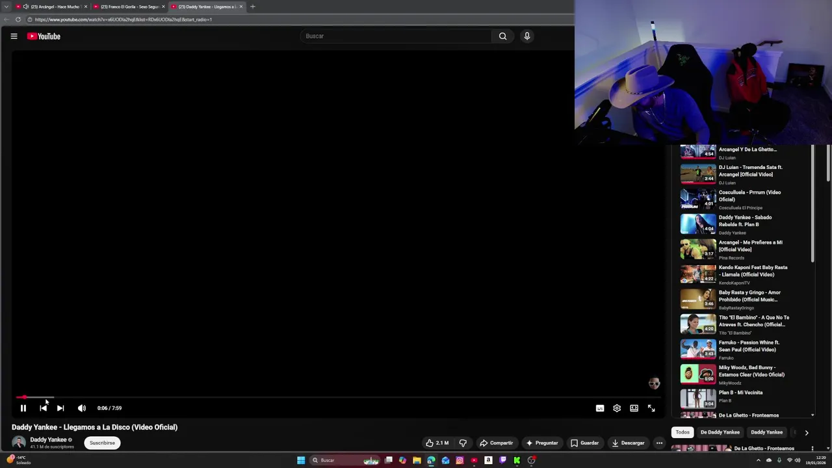832x468 pixels.
Task: Open Amazon app from the taskbar
Action: click(x=488, y=460)
